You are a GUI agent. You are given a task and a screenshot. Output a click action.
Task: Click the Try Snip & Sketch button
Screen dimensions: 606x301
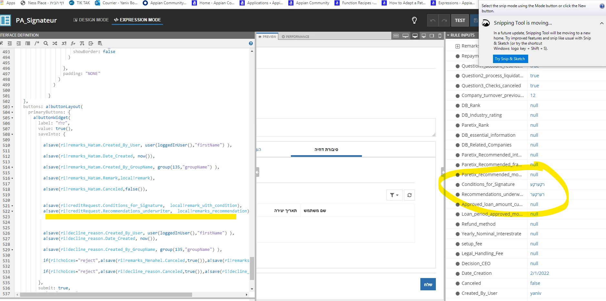[510, 59]
